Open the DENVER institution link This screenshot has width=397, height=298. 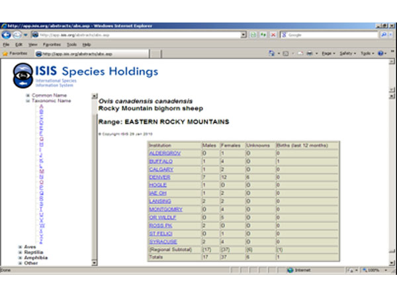[160, 177]
